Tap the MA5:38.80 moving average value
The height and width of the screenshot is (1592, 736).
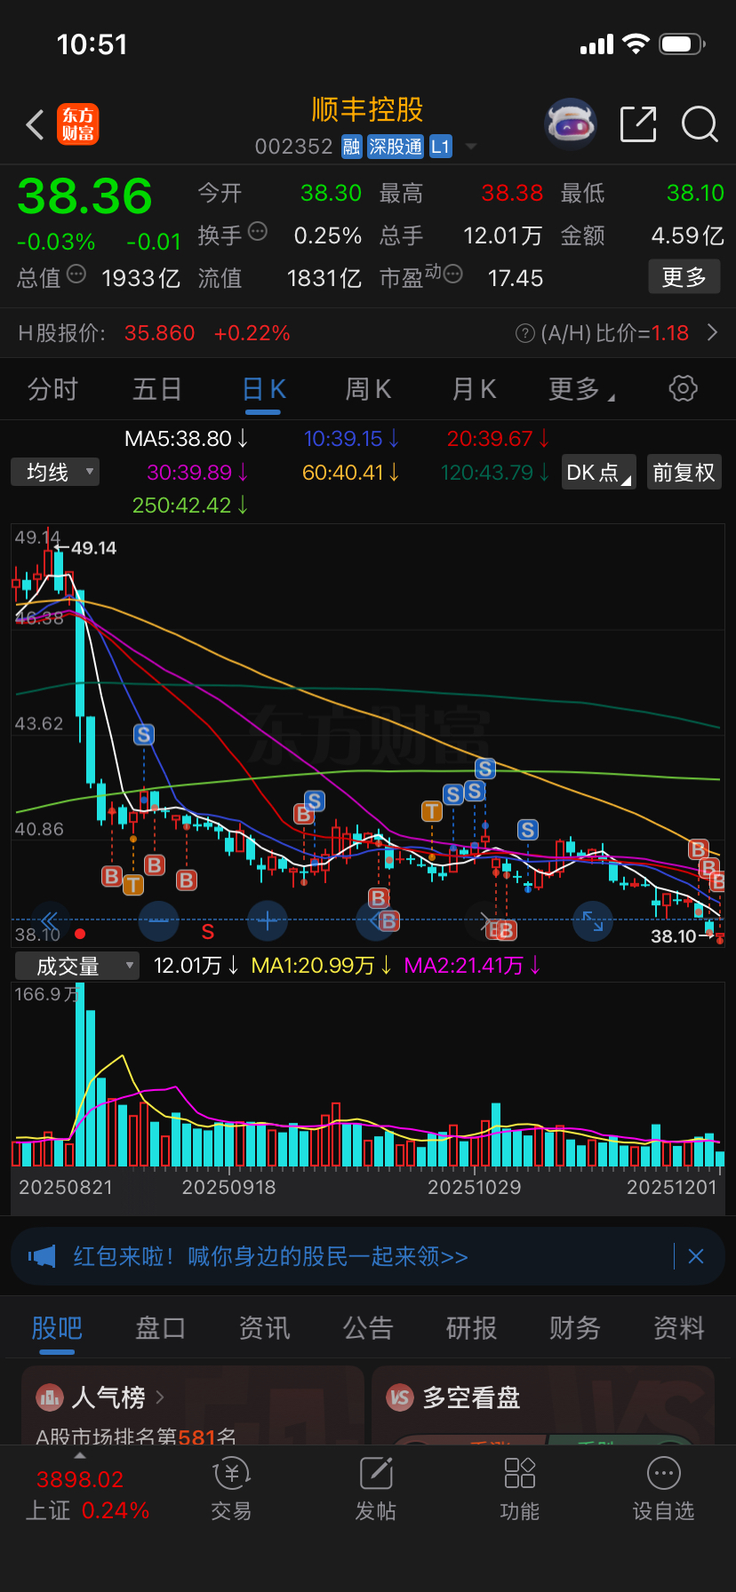[x=186, y=439]
